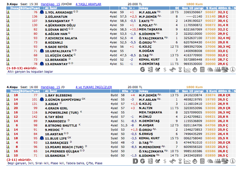Click the people group icon under race 3
The width and height of the screenshot is (243, 172).
[217, 69]
